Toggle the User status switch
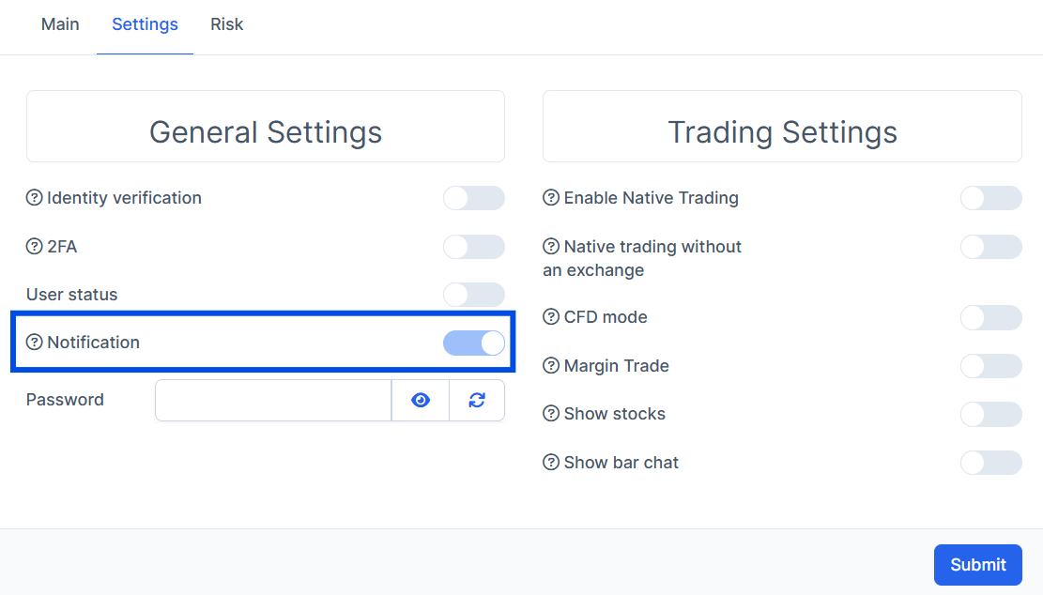This screenshot has width=1043, height=595. pyautogui.click(x=474, y=295)
